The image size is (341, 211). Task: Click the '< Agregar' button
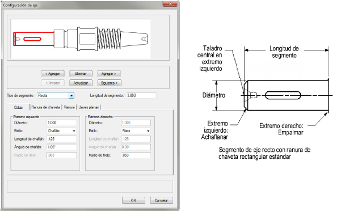[53, 74]
